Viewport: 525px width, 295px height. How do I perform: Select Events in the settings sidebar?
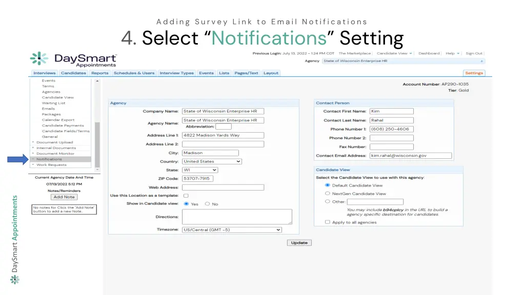(49, 80)
